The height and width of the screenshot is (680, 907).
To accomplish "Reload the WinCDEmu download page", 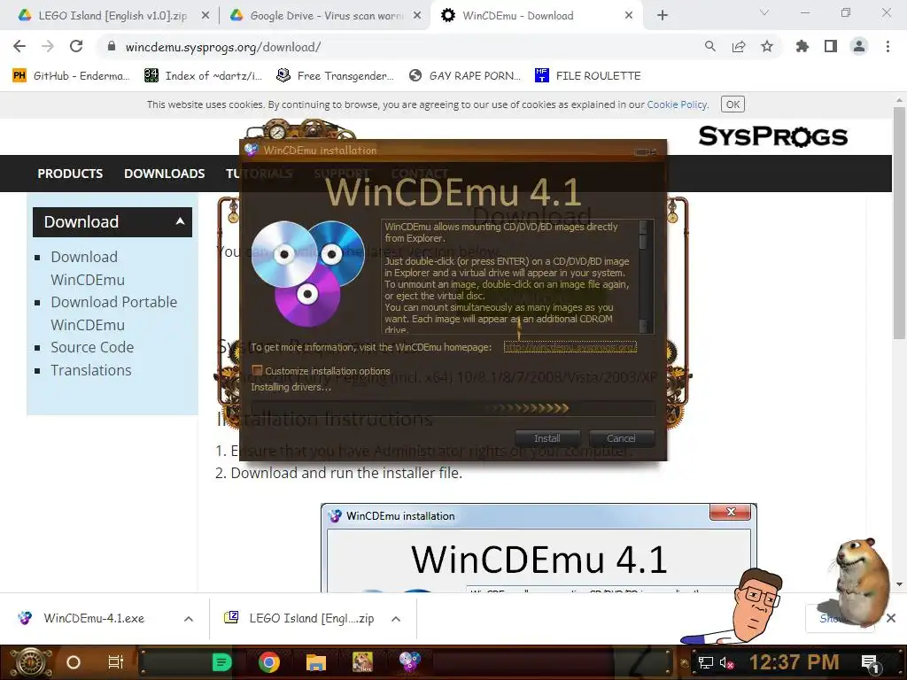I will click(x=76, y=46).
